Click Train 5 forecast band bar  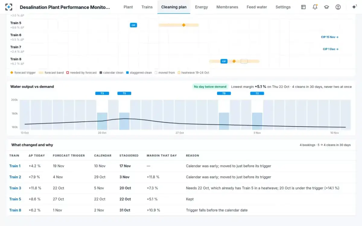pos(179,25)
